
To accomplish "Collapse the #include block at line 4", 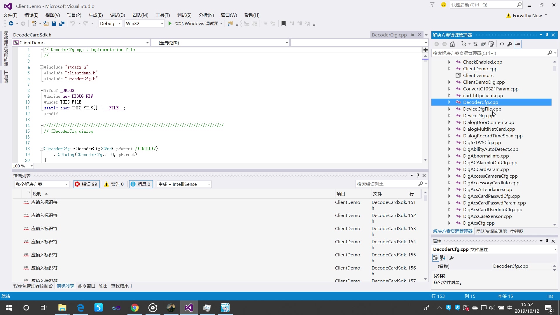I will (42, 67).
